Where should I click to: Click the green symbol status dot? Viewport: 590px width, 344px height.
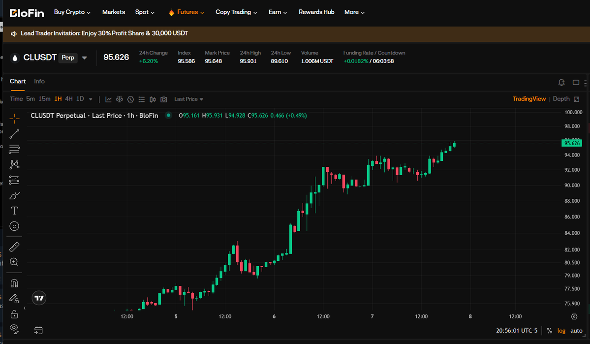point(169,115)
